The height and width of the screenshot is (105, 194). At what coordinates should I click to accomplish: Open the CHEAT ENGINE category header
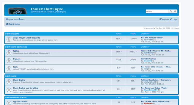11,76
